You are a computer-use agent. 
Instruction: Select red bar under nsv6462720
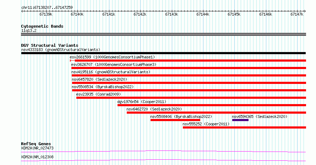[x=216, y=113]
